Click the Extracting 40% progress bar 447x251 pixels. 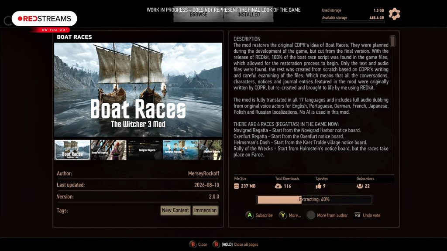pos(314,200)
